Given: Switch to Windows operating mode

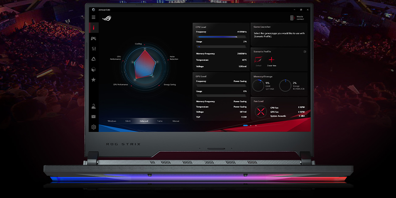Looking at the screenshot, I should pyautogui.click(x=112, y=121).
